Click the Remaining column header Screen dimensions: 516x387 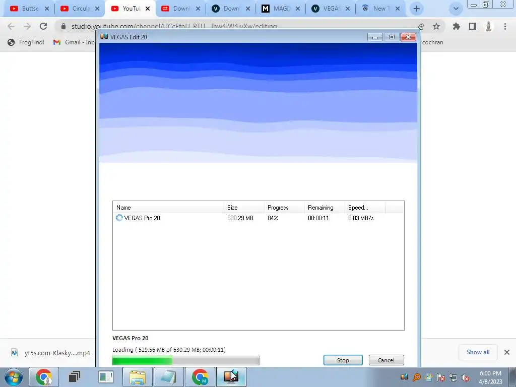click(325, 207)
